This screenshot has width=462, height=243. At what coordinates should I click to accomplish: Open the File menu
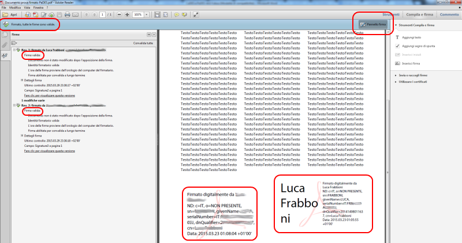pyautogui.click(x=4, y=7)
